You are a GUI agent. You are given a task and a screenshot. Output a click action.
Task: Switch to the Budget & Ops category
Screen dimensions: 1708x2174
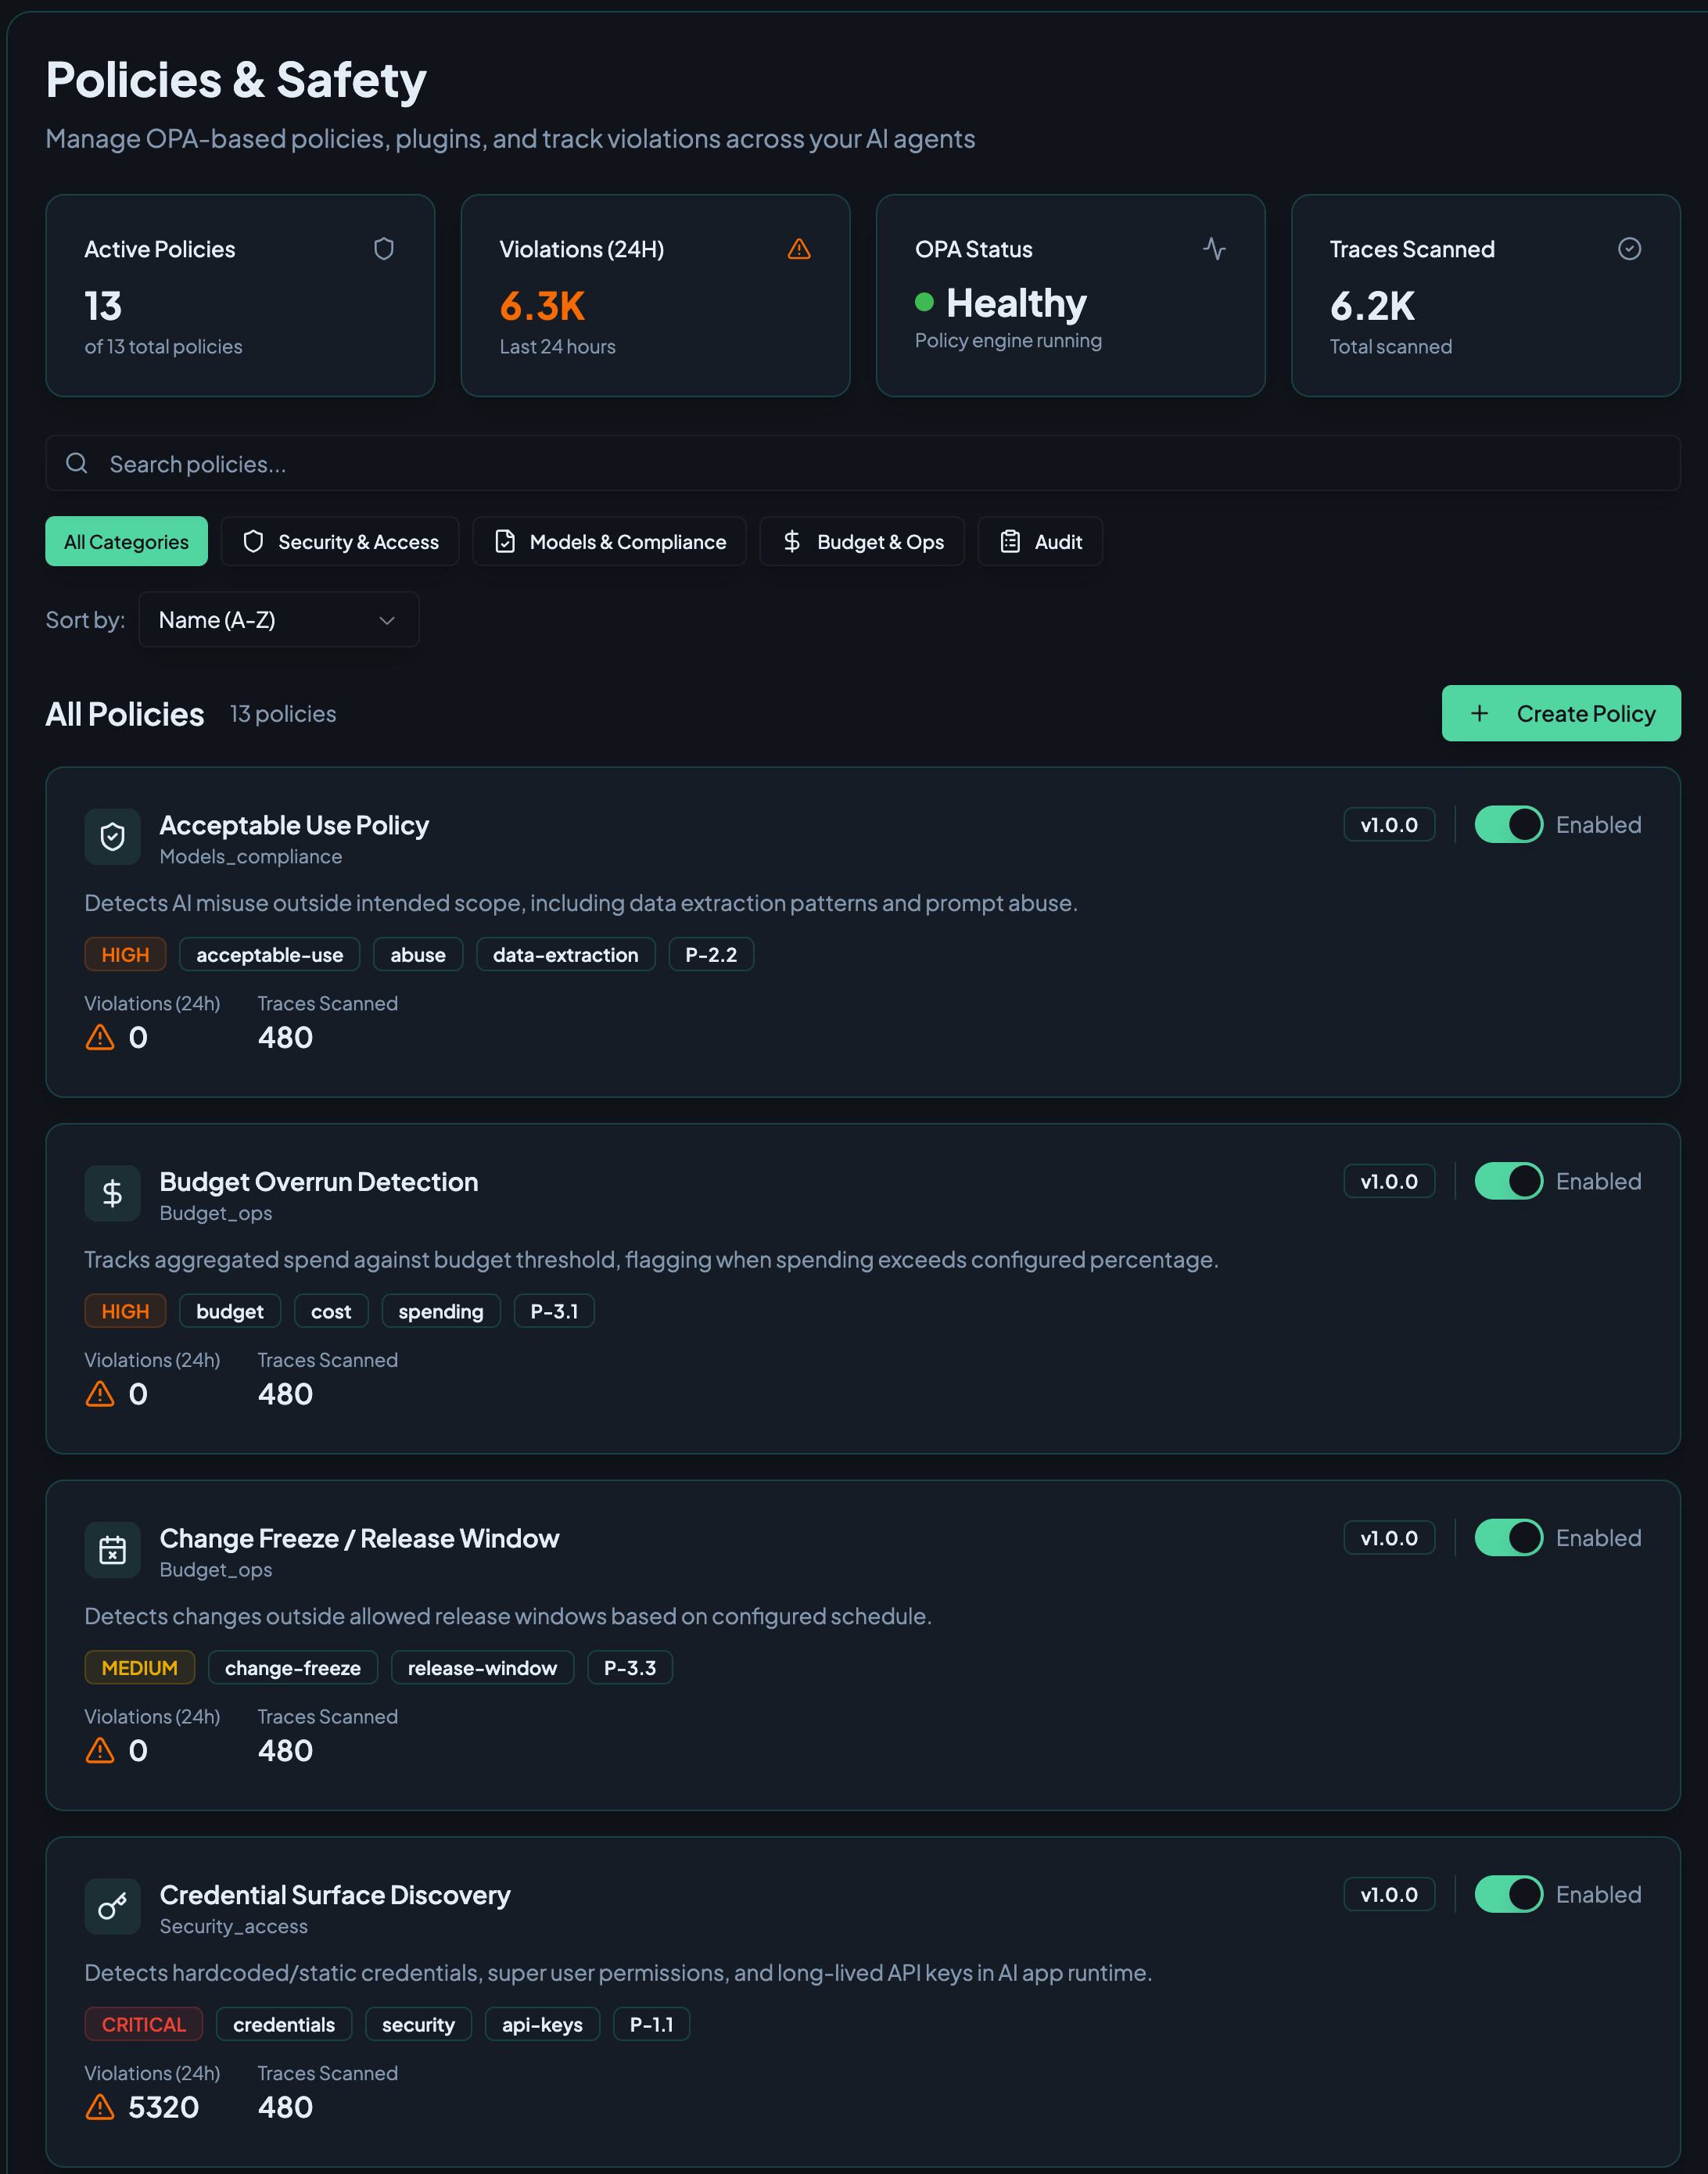click(862, 542)
